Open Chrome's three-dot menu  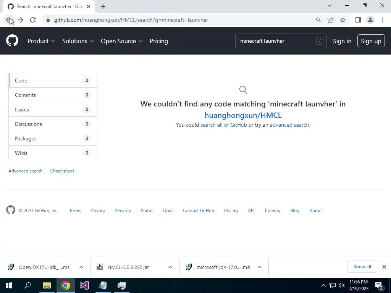coord(383,20)
